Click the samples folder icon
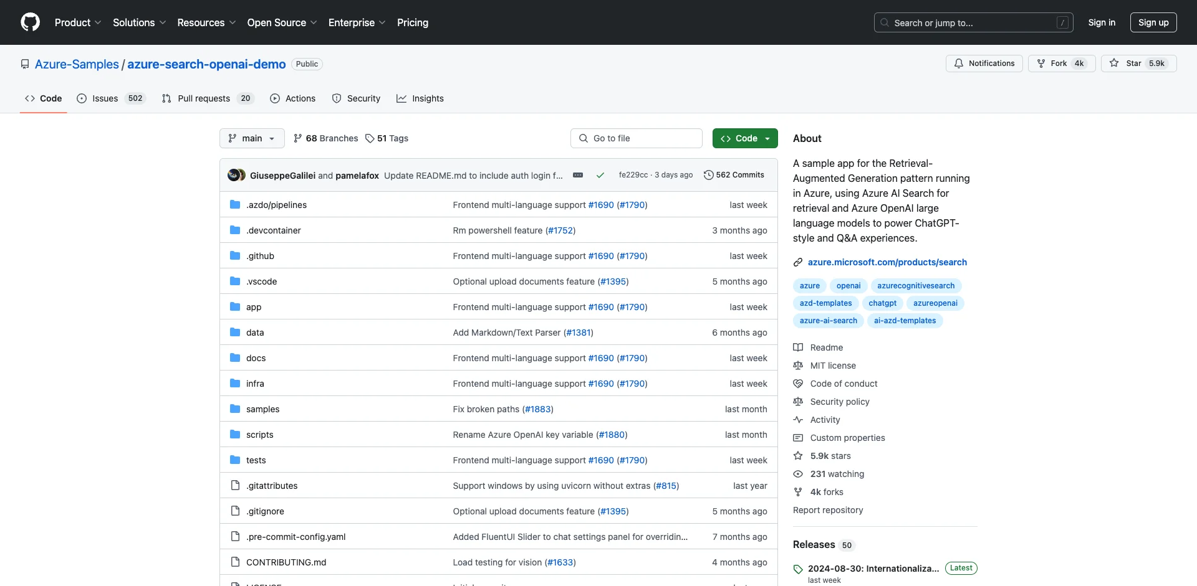This screenshot has height=586, width=1197. [235, 409]
